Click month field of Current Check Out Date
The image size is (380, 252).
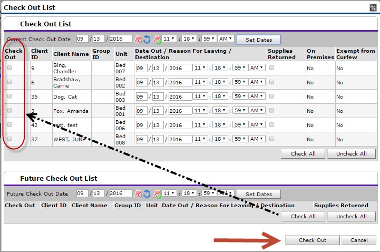tap(82, 39)
